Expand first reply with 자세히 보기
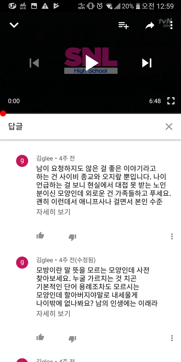The height and width of the screenshot is (362, 181). click(53, 212)
